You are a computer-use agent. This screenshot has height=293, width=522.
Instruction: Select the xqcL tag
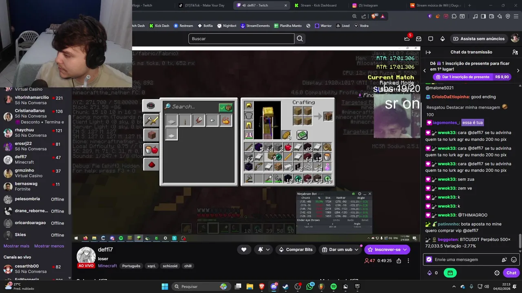(151, 266)
